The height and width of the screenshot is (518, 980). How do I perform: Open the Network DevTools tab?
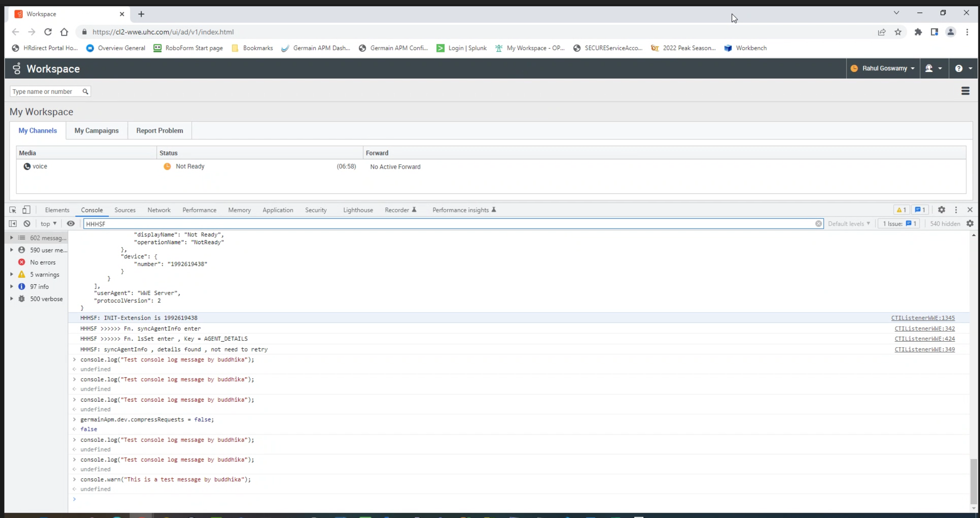[159, 210]
